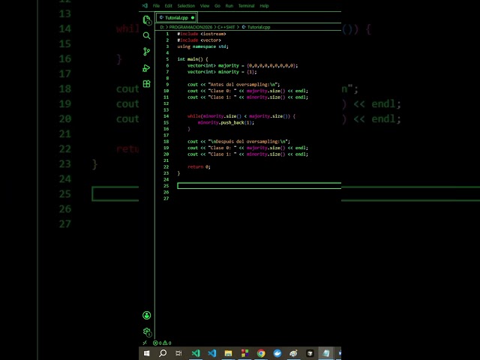Click the '#include <vector>' line
Screen dimensions: 480x360
click(x=199, y=40)
